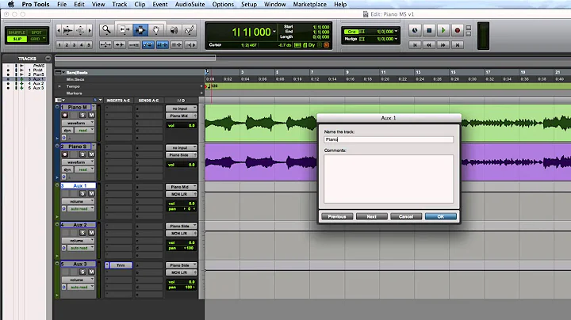Click the track name input field
Screen dimensions: 571x320
point(389,139)
